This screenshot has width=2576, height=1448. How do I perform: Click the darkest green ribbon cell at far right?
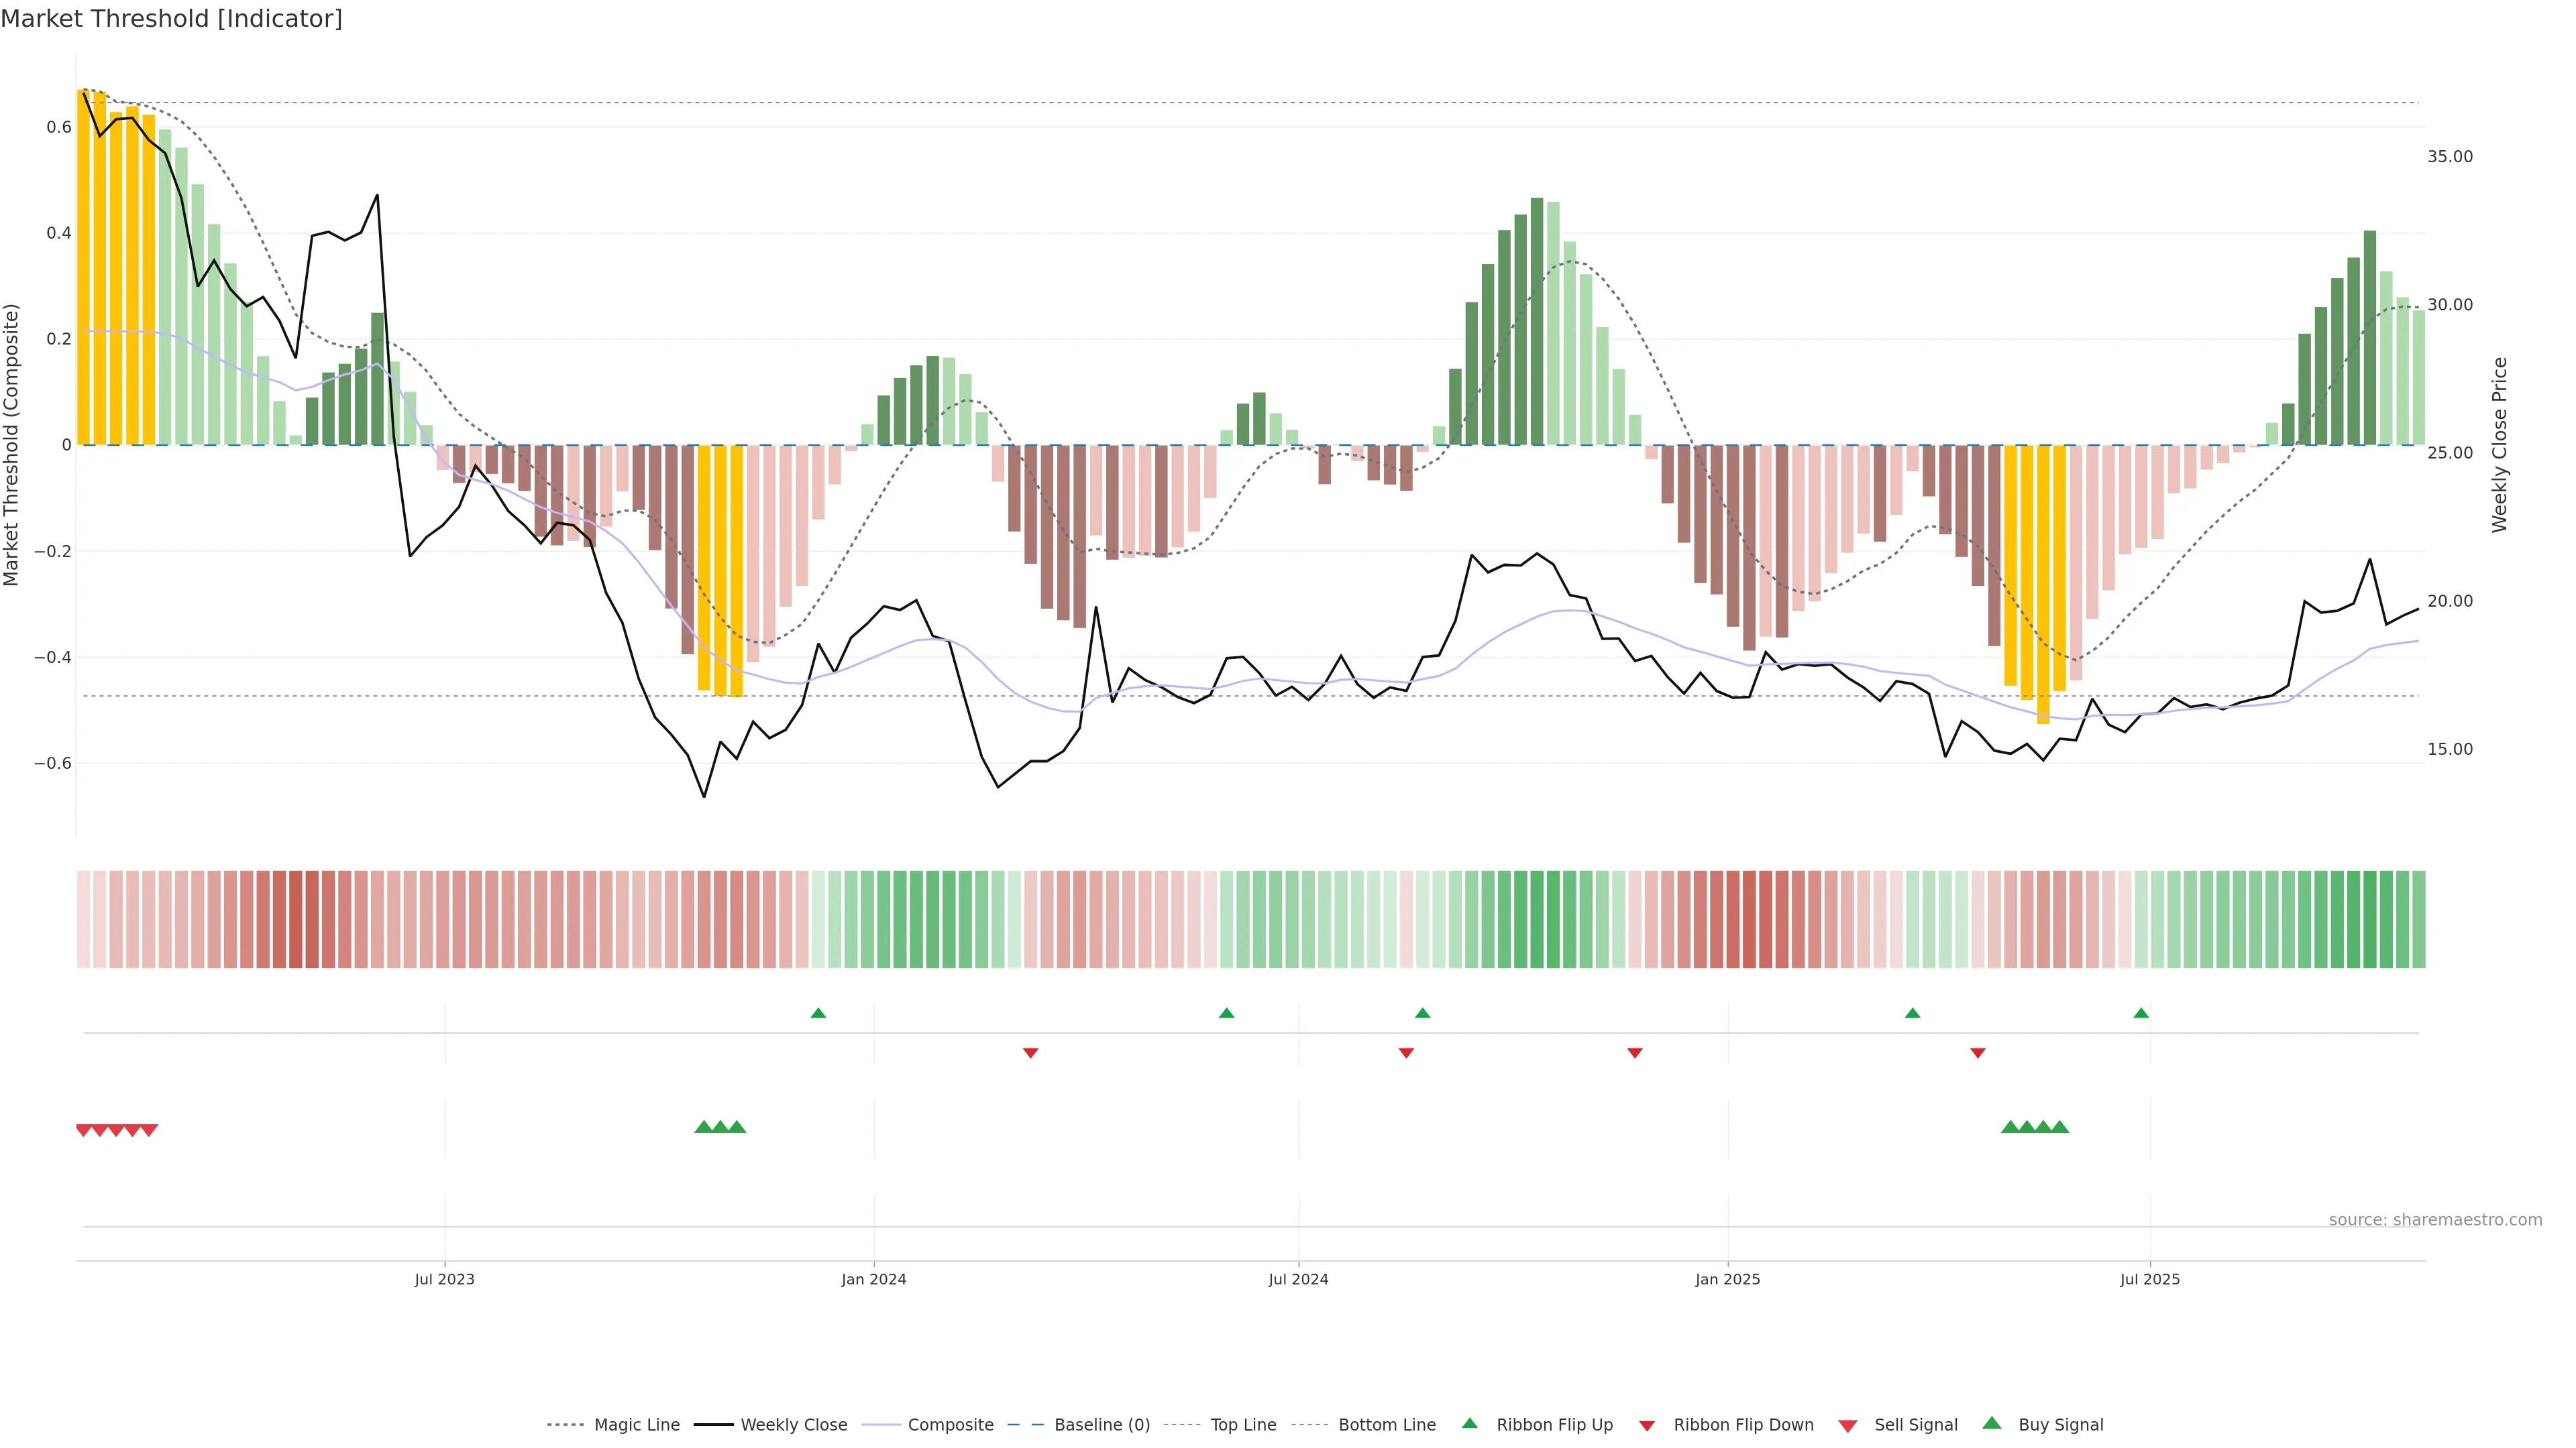pos(2369,919)
